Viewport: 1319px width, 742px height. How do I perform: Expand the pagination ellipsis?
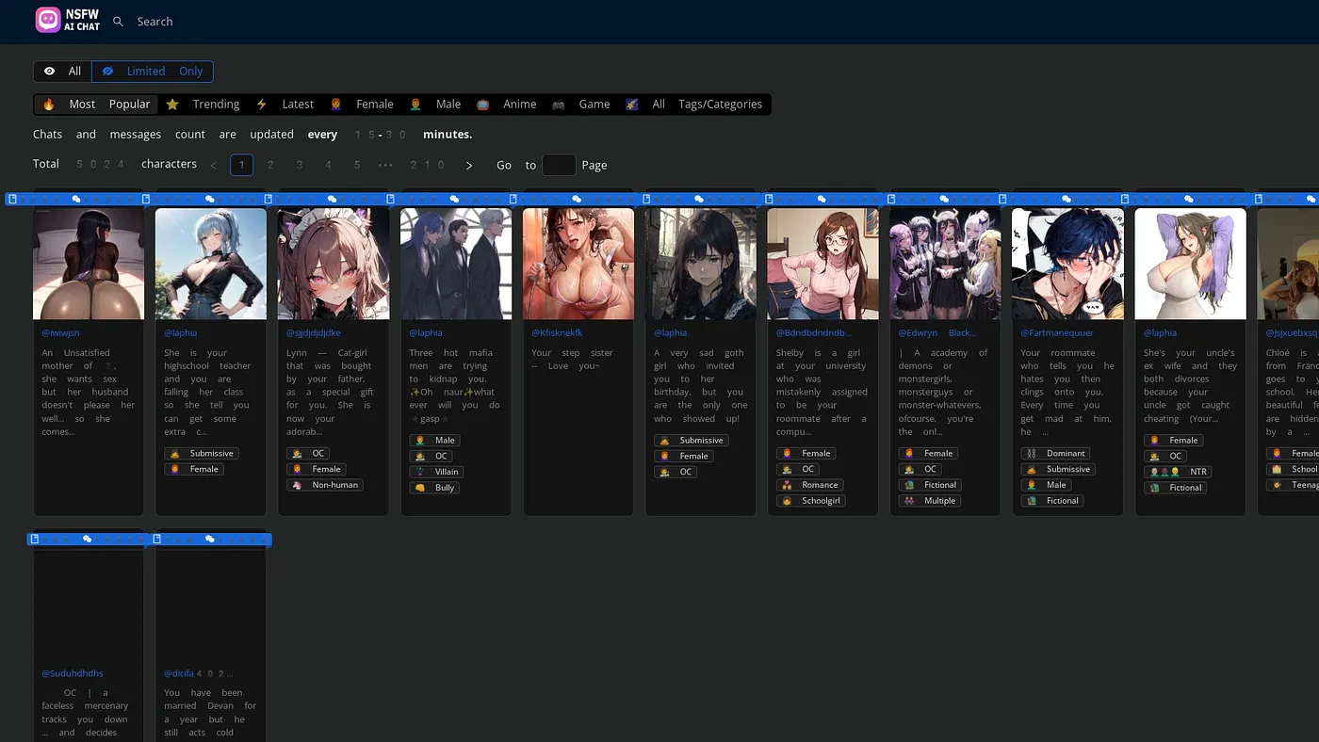tap(385, 165)
